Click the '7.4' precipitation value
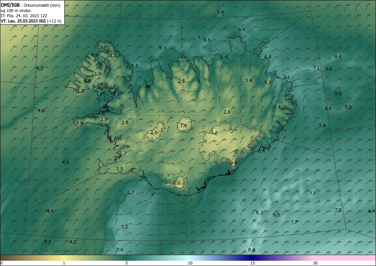 tap(120, 250)
